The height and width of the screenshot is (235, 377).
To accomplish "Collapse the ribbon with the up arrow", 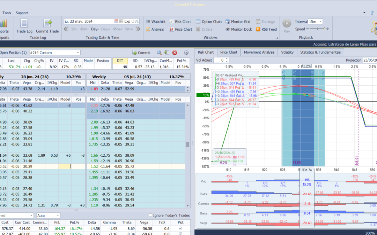I will click(x=364, y=13).
